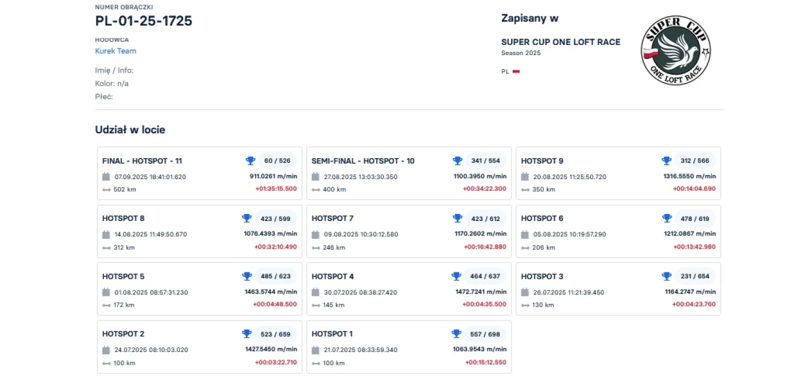
Task: Click the calendar icon in the HOTSPOT 2 card
Action: pyautogui.click(x=106, y=350)
